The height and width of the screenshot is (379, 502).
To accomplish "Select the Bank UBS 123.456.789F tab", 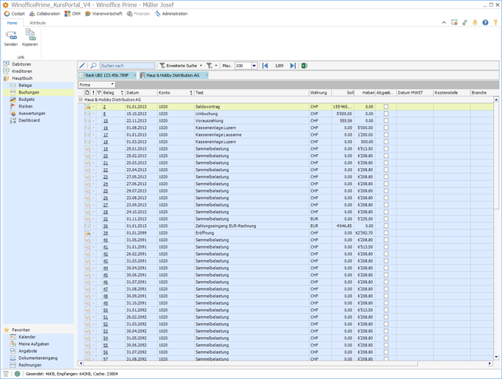I will point(108,75).
